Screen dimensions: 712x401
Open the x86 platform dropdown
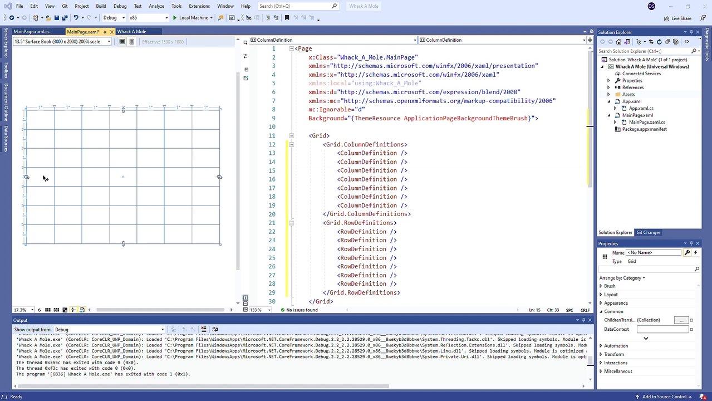pyautogui.click(x=148, y=17)
